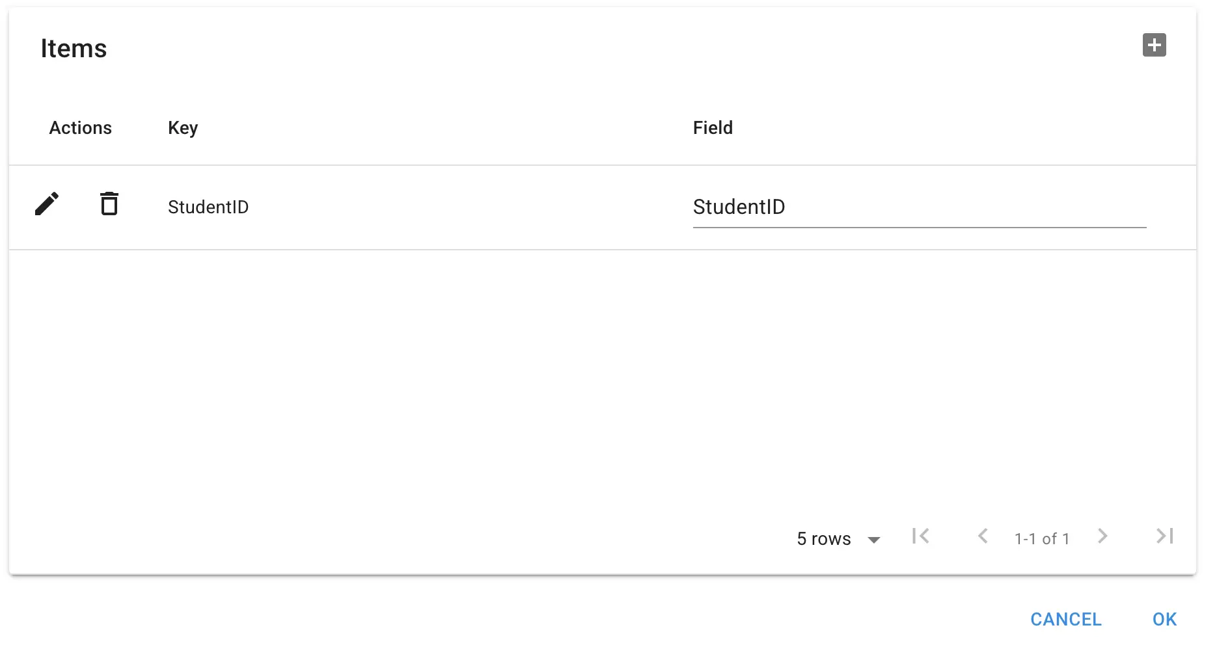
Task: Go to the first page of items
Action: (920, 536)
